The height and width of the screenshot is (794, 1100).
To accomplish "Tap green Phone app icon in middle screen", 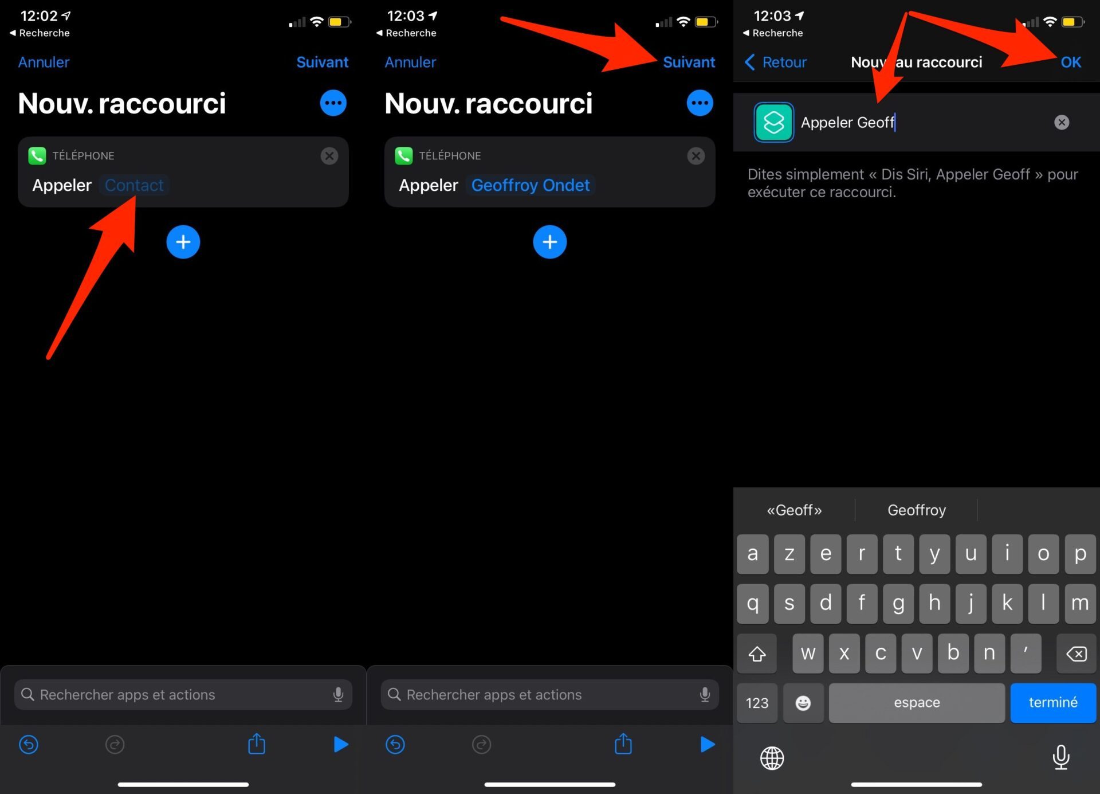I will coord(404,155).
